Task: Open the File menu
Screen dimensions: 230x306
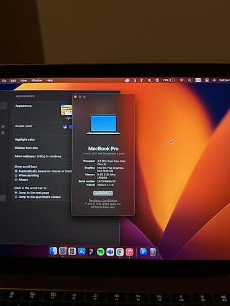Action: (4, 81)
